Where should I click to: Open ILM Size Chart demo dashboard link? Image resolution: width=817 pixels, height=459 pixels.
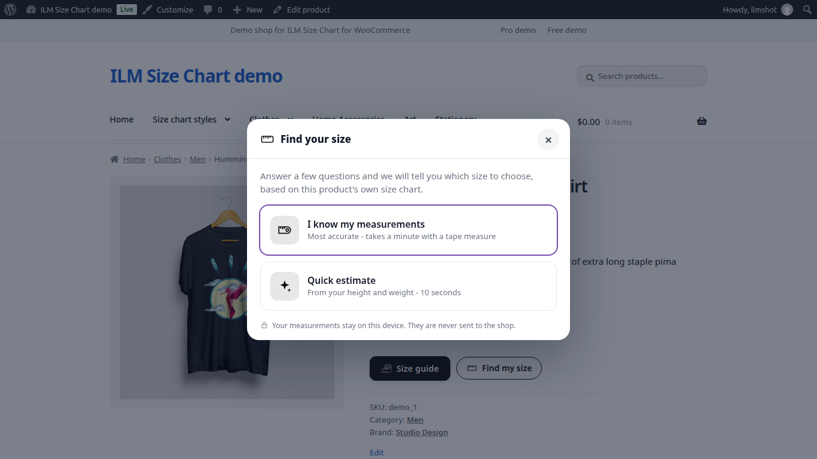pyautogui.click(x=69, y=10)
